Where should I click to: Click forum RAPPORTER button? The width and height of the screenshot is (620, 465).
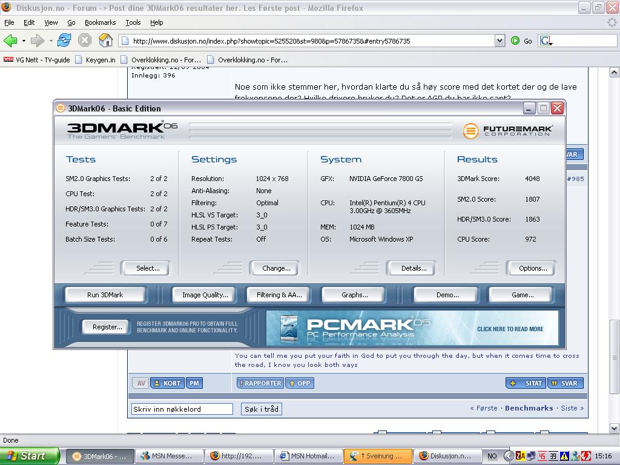(260, 383)
